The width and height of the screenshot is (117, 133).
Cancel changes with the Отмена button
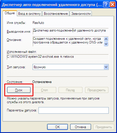pyautogui.click(x=80, y=127)
